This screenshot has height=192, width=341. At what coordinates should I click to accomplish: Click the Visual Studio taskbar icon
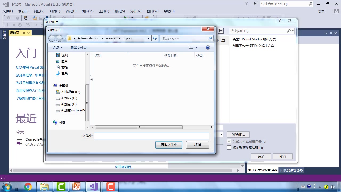click(x=94, y=187)
